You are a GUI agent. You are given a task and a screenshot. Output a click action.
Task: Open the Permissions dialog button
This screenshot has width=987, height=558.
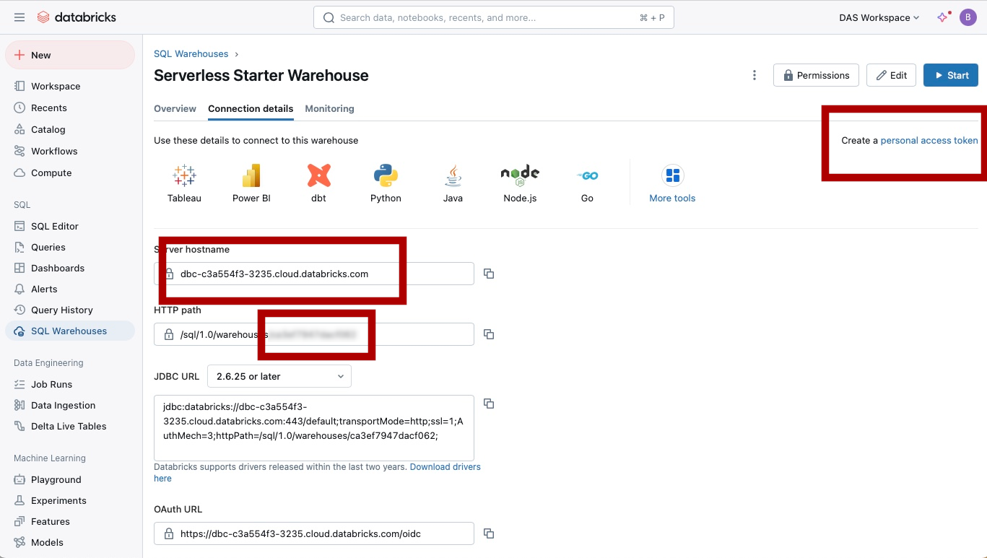coord(816,75)
